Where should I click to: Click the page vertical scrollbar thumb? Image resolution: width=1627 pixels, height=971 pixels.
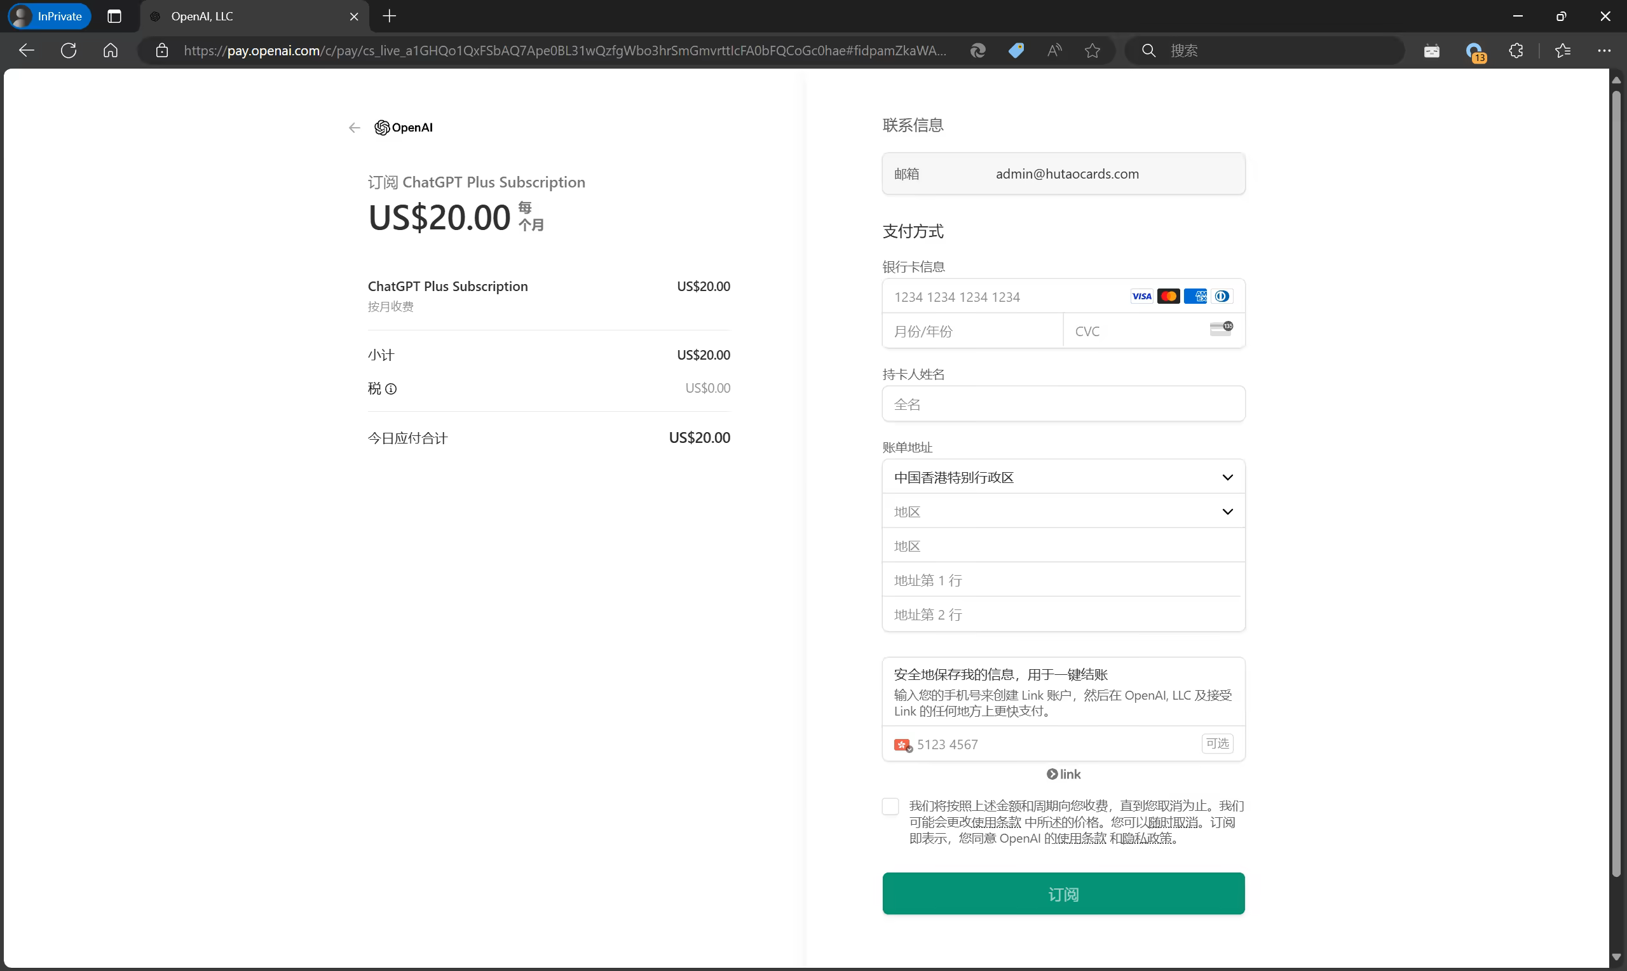point(1616,484)
